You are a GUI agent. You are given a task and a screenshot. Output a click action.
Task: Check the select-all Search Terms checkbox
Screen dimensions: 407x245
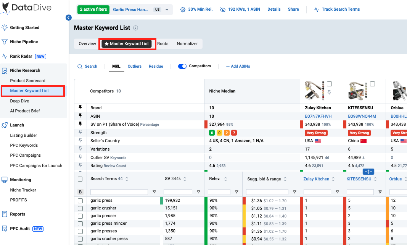pyautogui.click(x=80, y=179)
